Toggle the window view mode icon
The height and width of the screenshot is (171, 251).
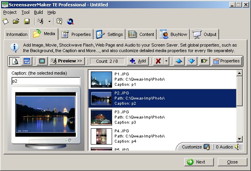[27, 61]
